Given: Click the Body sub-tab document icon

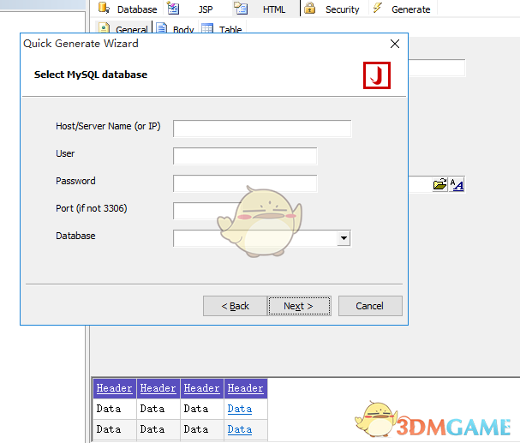Looking at the screenshot, I should point(162,28).
